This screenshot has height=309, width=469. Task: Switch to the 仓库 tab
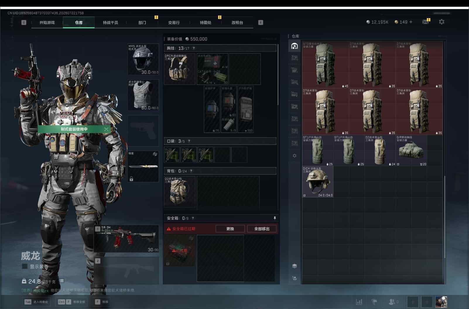79,23
